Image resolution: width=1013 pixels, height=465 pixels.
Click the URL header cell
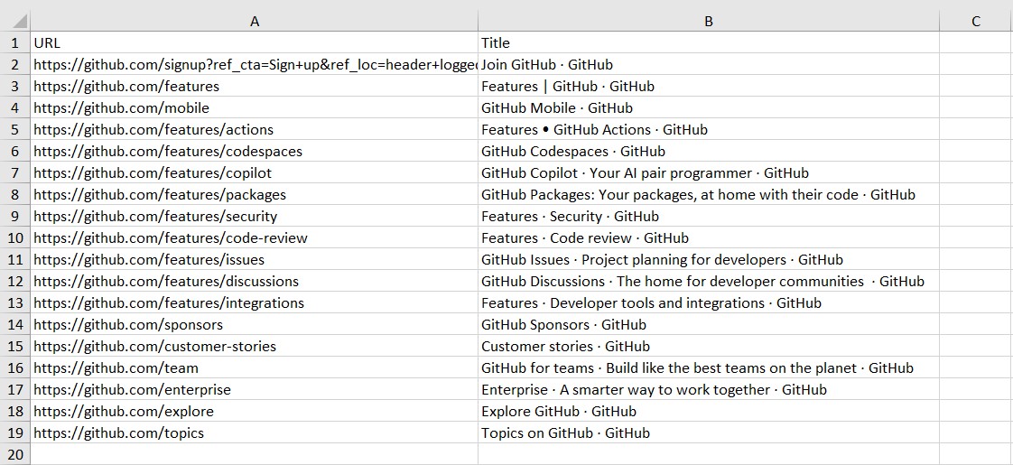255,42
